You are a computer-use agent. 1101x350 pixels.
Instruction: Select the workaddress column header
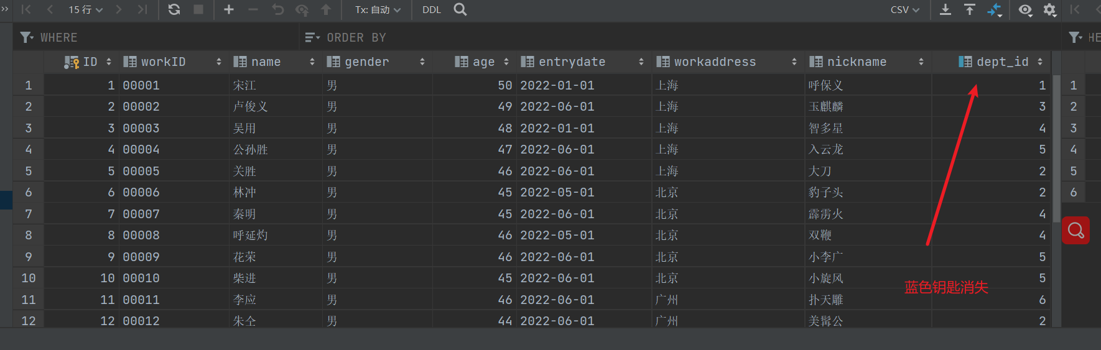point(715,62)
